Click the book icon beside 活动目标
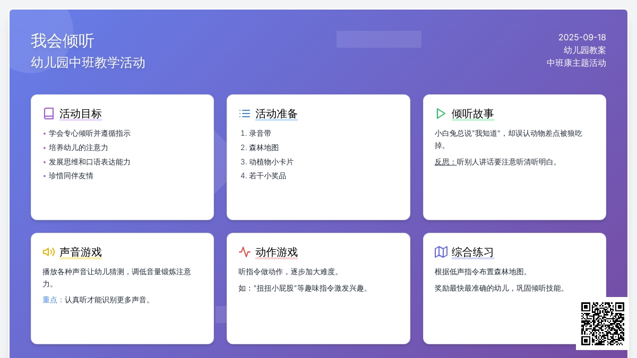Image resolution: width=637 pixels, height=358 pixels. [x=49, y=113]
